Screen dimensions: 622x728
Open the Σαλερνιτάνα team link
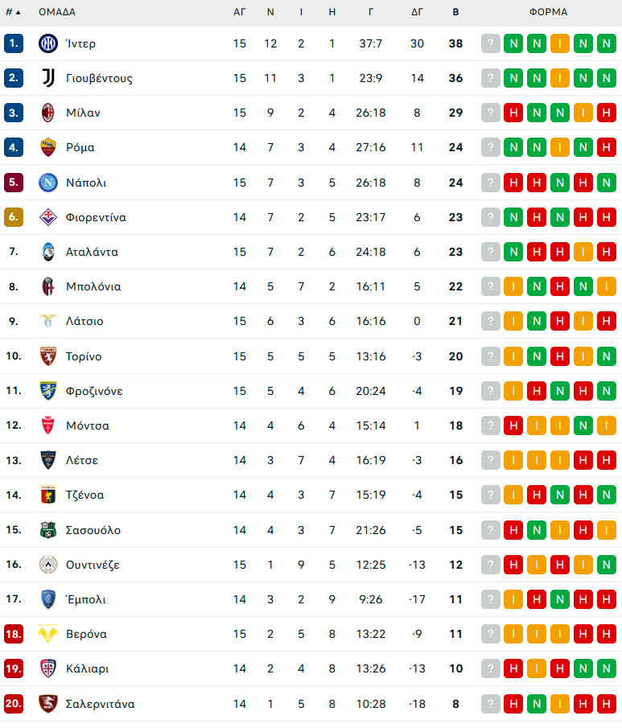click(x=101, y=704)
